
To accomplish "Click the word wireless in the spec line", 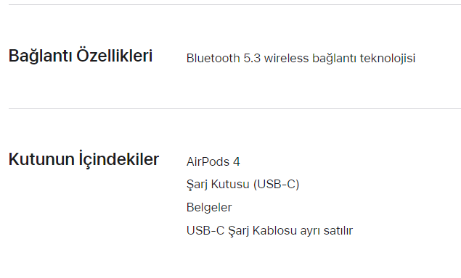I will (286, 58).
